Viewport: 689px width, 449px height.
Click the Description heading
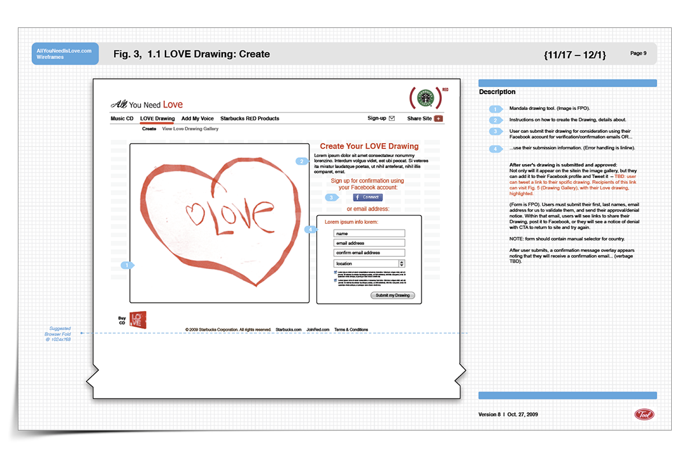497,92
